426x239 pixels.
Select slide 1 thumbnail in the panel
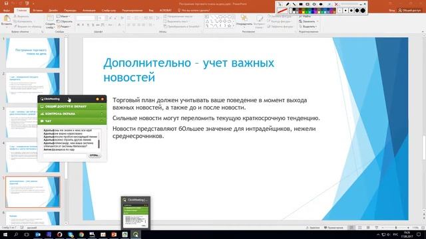[33, 53]
